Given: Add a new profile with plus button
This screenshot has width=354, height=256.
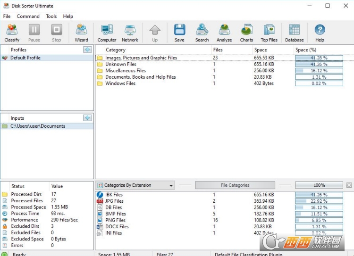Looking at the screenshot, I should (87, 50).
